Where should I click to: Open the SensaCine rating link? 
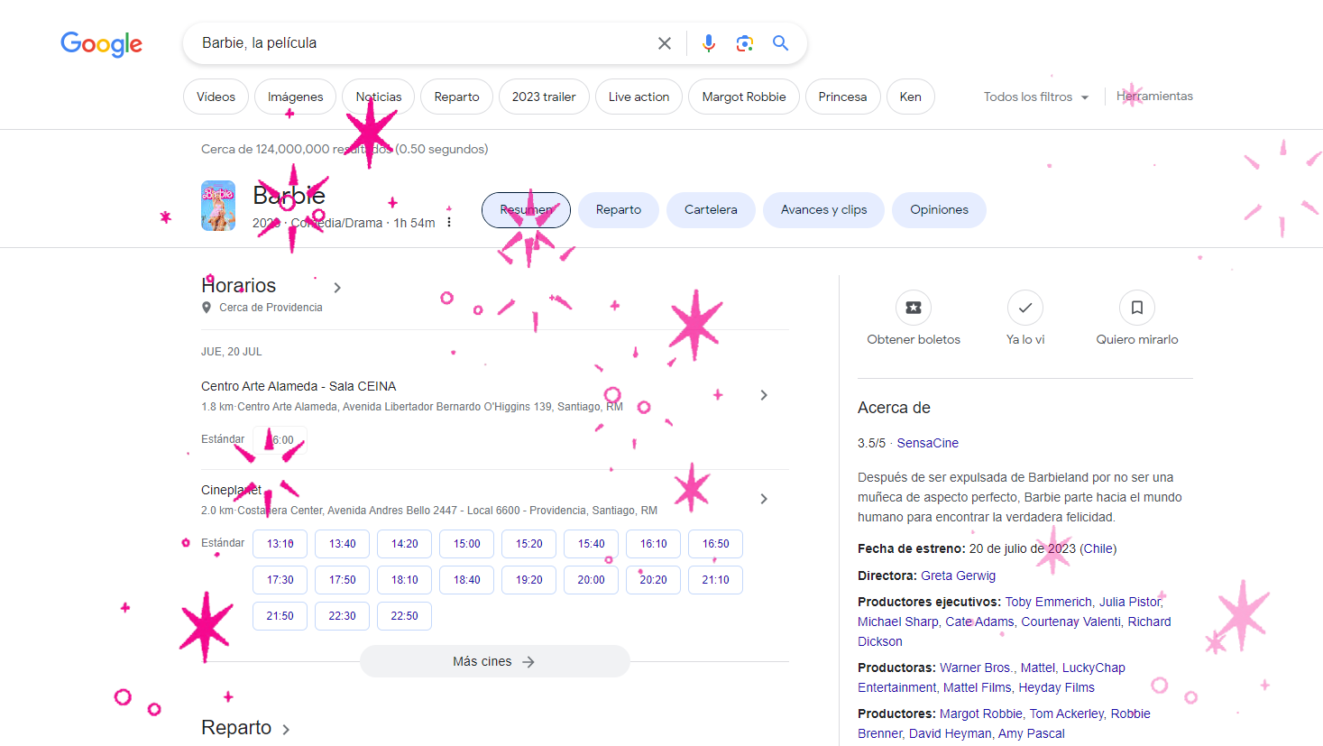pos(927,443)
